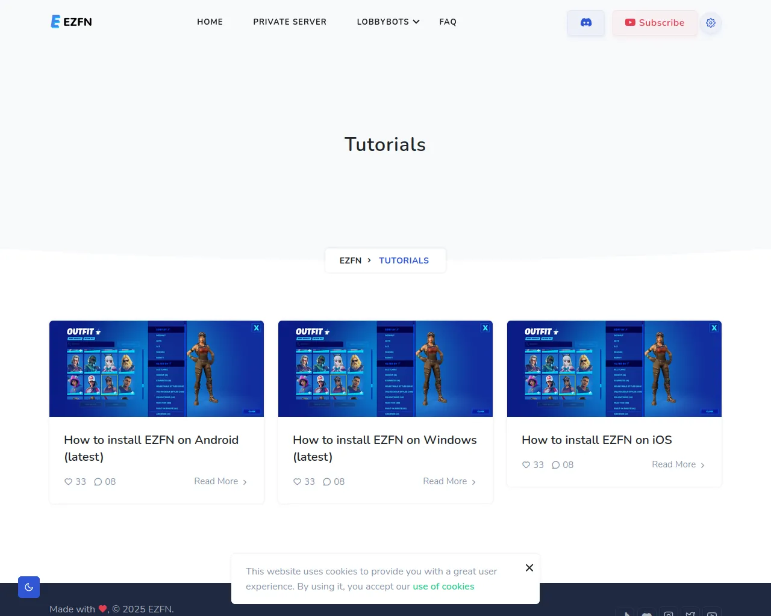Click the red Subscribe button

point(655,23)
